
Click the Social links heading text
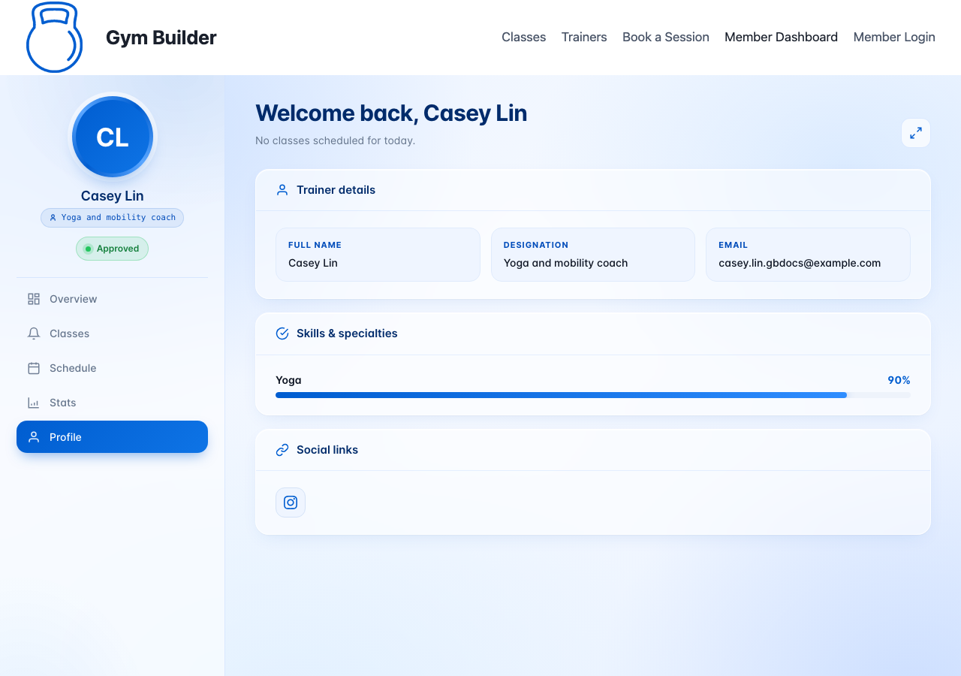tap(327, 450)
